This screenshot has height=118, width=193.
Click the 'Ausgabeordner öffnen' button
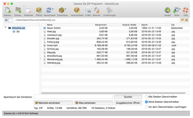tap(128, 103)
